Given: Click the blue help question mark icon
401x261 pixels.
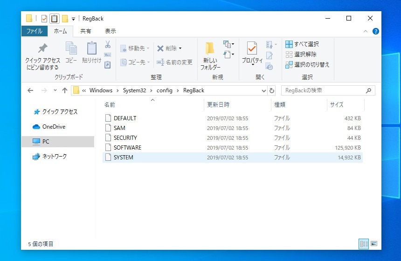Looking at the screenshot, I should [375, 31].
